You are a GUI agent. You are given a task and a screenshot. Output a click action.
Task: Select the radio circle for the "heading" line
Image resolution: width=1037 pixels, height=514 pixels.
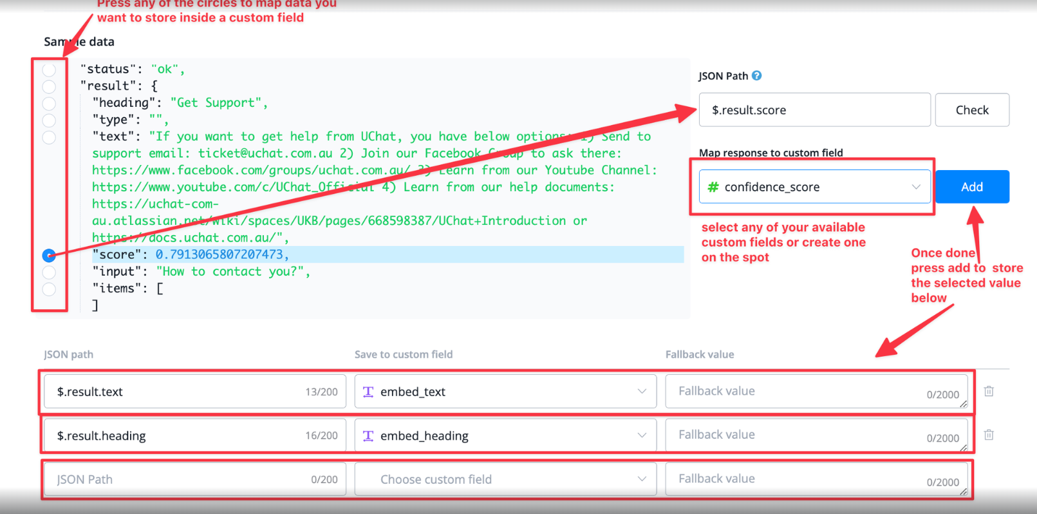point(49,103)
